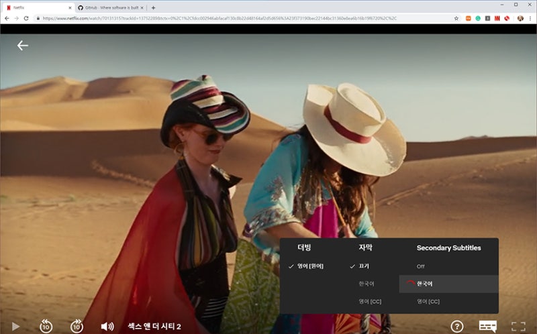Turn Secondary Subtitles Off
Image resolution: width=537 pixels, height=334 pixels.
(421, 266)
